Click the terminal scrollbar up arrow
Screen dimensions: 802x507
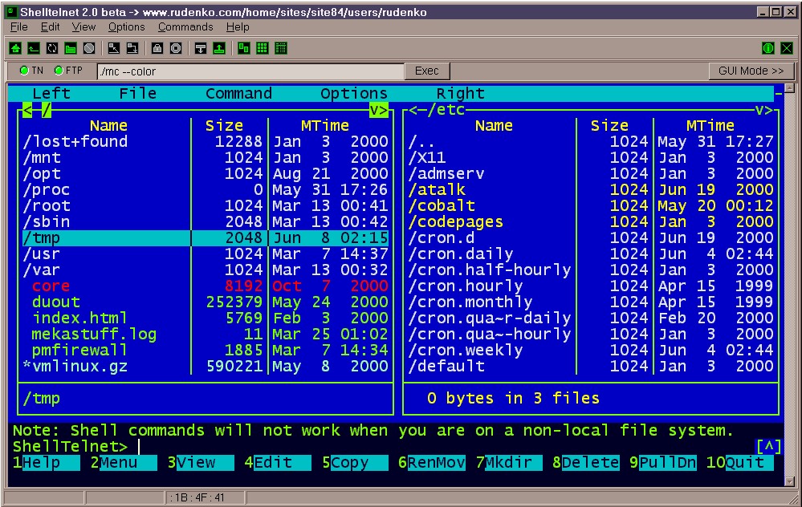click(789, 88)
